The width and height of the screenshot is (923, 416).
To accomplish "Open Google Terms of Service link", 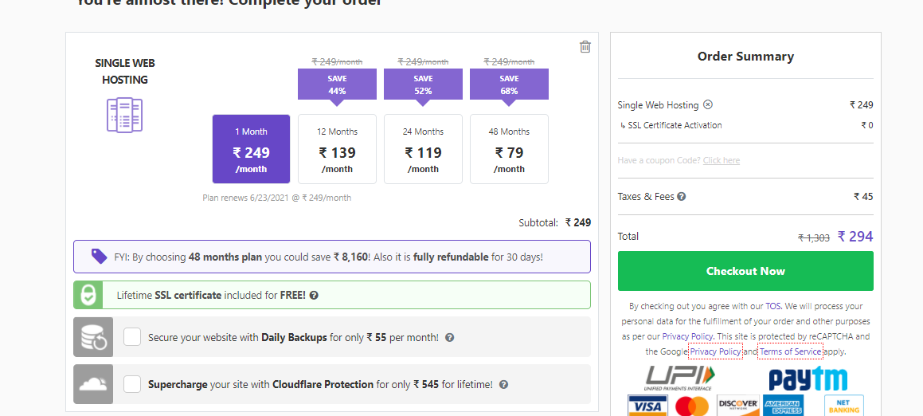I will point(790,351).
